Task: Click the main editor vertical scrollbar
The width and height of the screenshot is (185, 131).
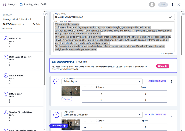Action: point(182,34)
